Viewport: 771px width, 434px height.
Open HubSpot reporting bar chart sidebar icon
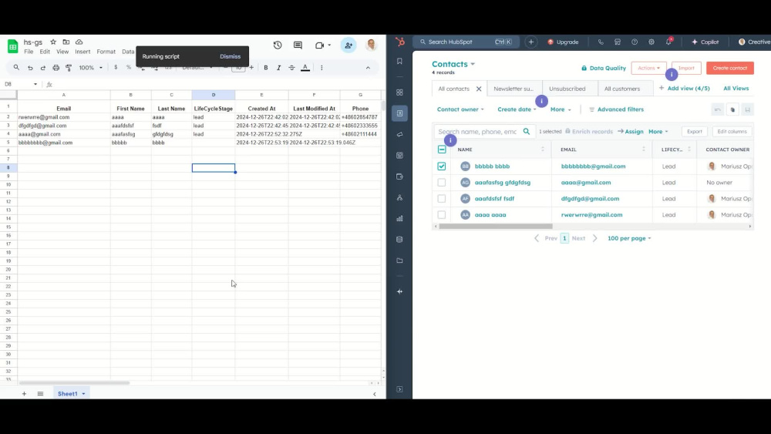(399, 218)
